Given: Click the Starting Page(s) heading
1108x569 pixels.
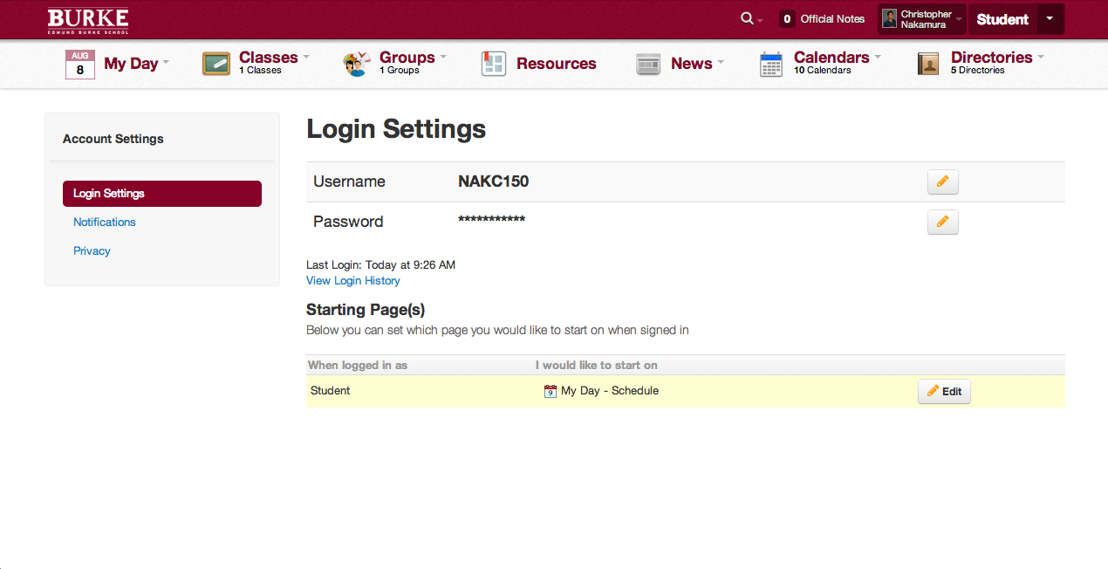Looking at the screenshot, I should 366,310.
